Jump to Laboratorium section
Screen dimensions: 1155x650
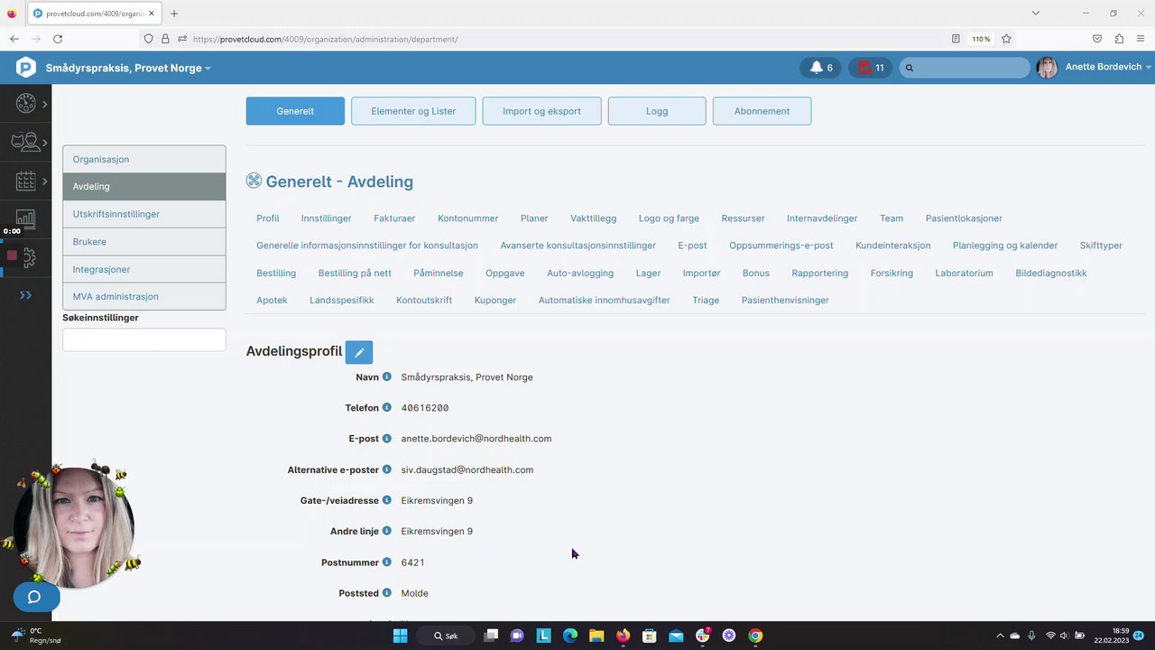click(x=964, y=273)
